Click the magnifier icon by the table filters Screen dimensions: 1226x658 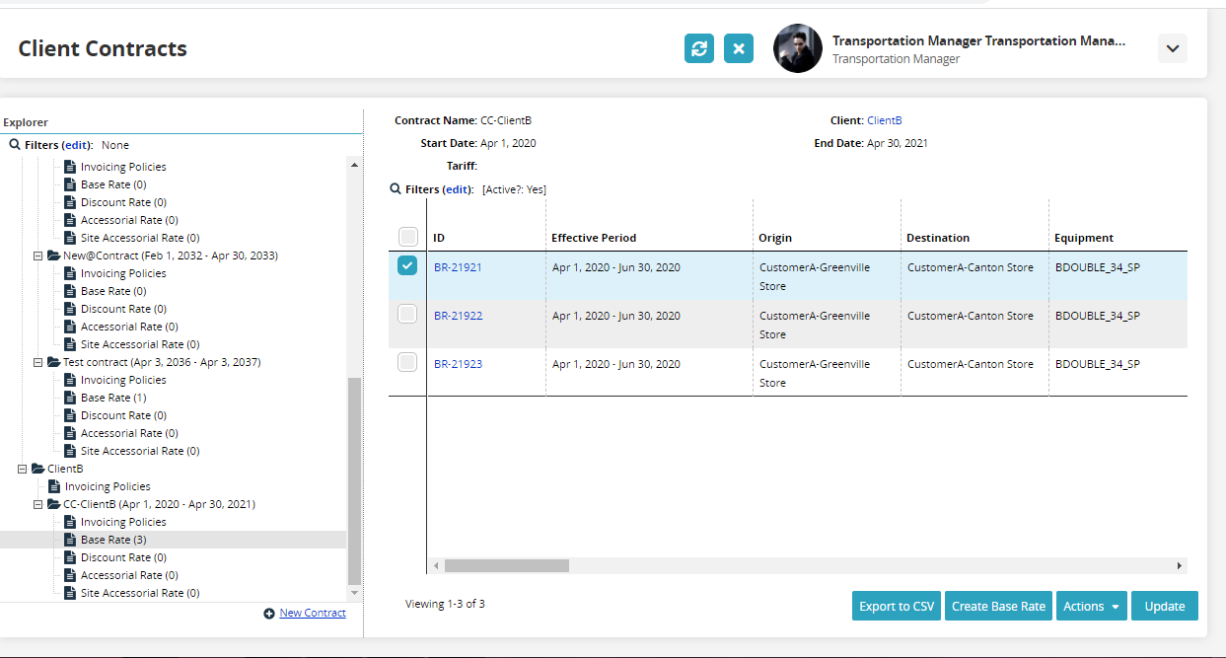396,189
